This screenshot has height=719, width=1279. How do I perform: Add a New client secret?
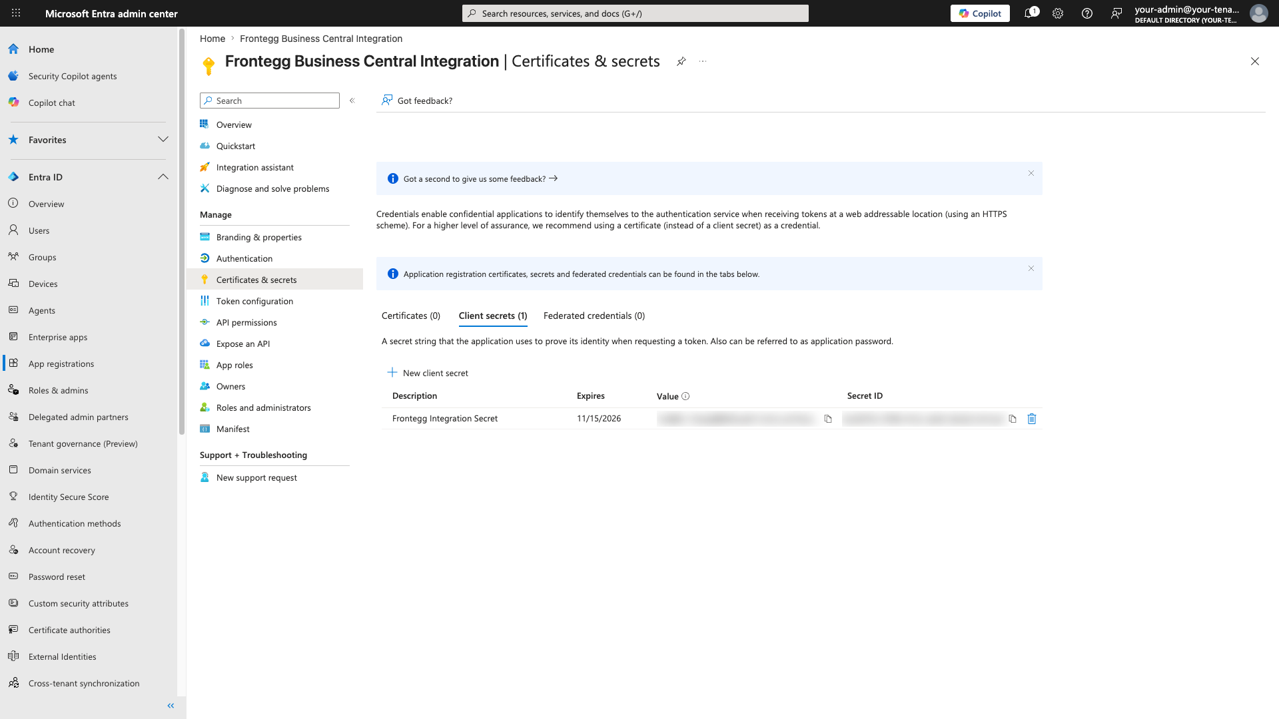tap(428, 373)
